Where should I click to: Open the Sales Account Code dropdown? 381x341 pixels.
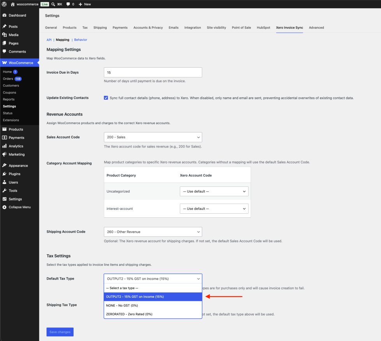click(x=153, y=137)
